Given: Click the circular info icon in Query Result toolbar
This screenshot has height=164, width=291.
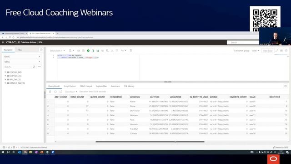Looking at the screenshot, I should 55,92.
